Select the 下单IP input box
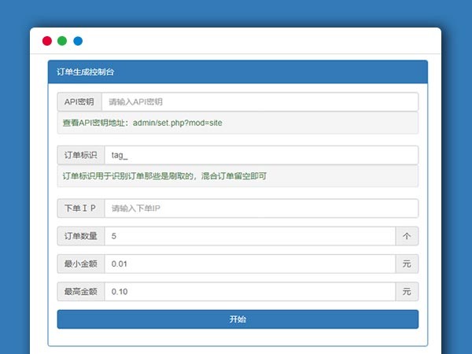 (260, 208)
